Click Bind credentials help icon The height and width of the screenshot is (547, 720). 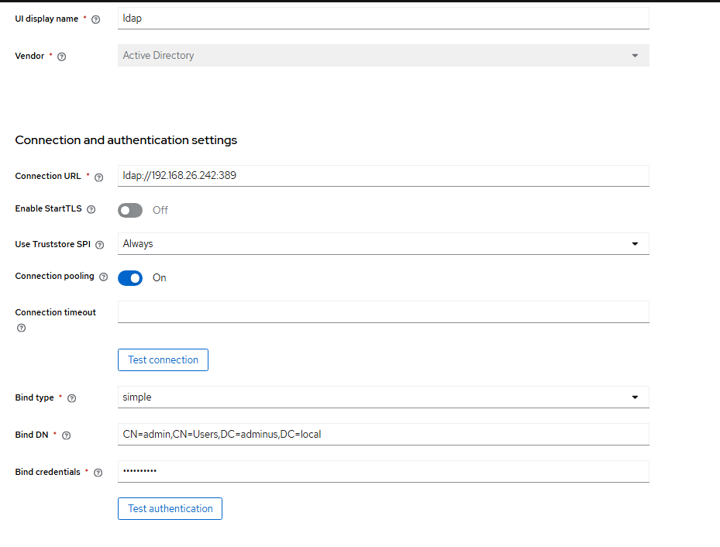pyautogui.click(x=98, y=473)
